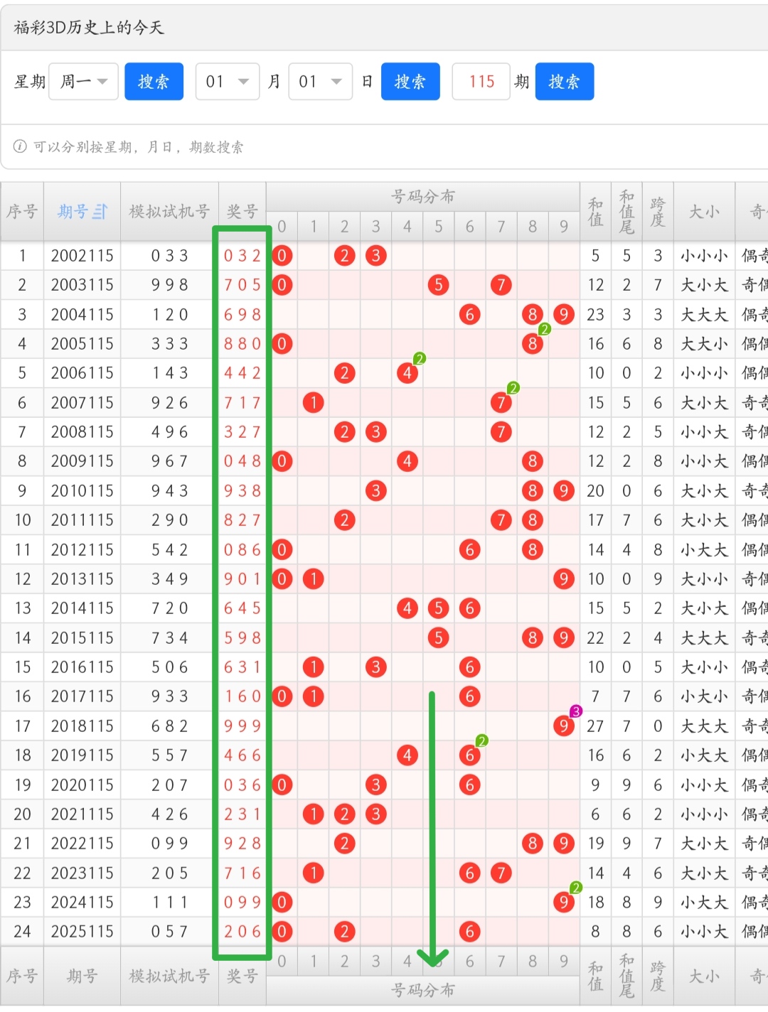Click red ball 7 in the 2023115 row
The width and height of the screenshot is (768, 1012).
pos(501,873)
